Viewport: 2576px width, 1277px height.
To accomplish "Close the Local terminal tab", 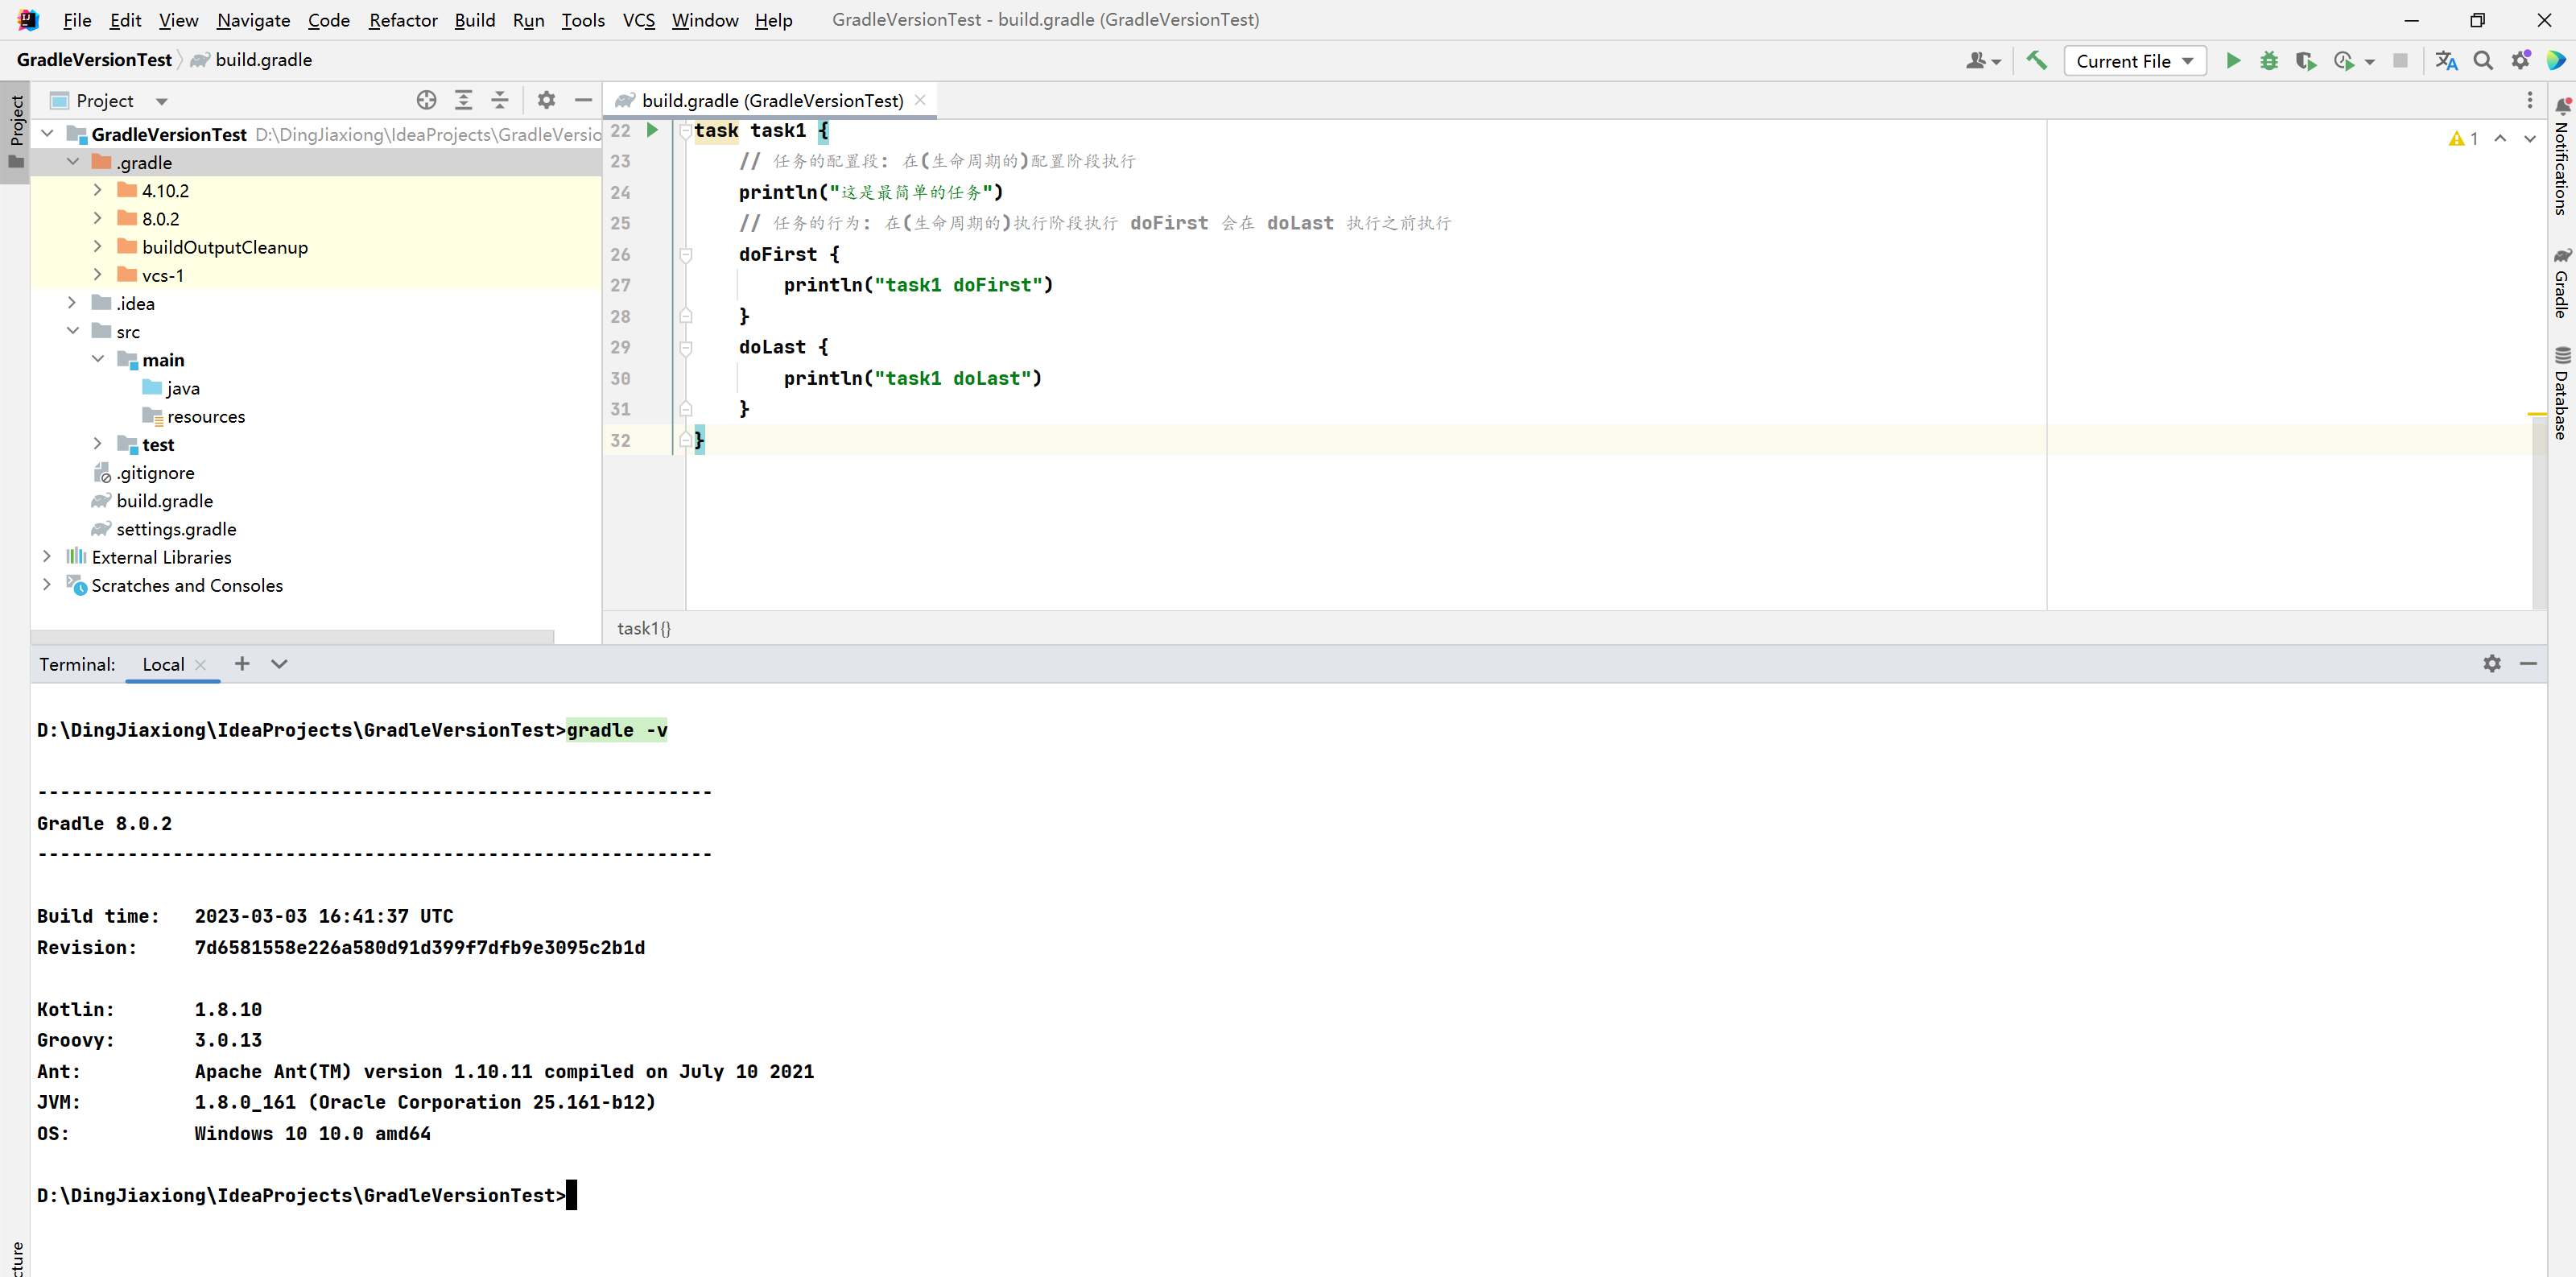I will (201, 665).
